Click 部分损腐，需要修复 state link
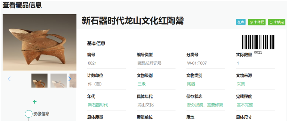288x123 pixels. [205, 105]
